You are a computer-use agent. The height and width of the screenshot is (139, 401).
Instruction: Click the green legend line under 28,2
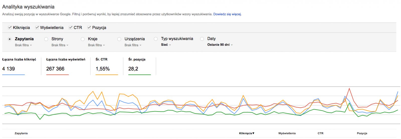point(139,75)
